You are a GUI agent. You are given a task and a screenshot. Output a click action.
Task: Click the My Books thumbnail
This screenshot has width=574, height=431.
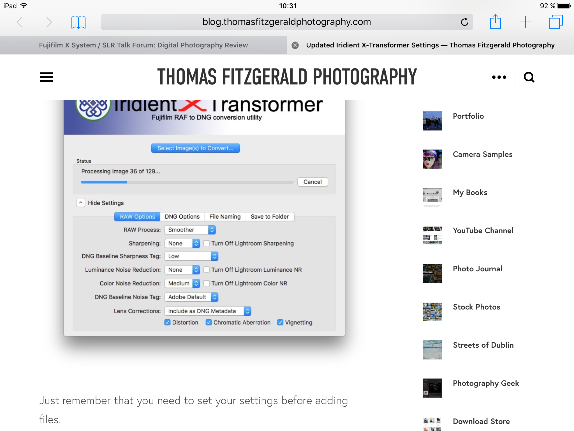432,197
